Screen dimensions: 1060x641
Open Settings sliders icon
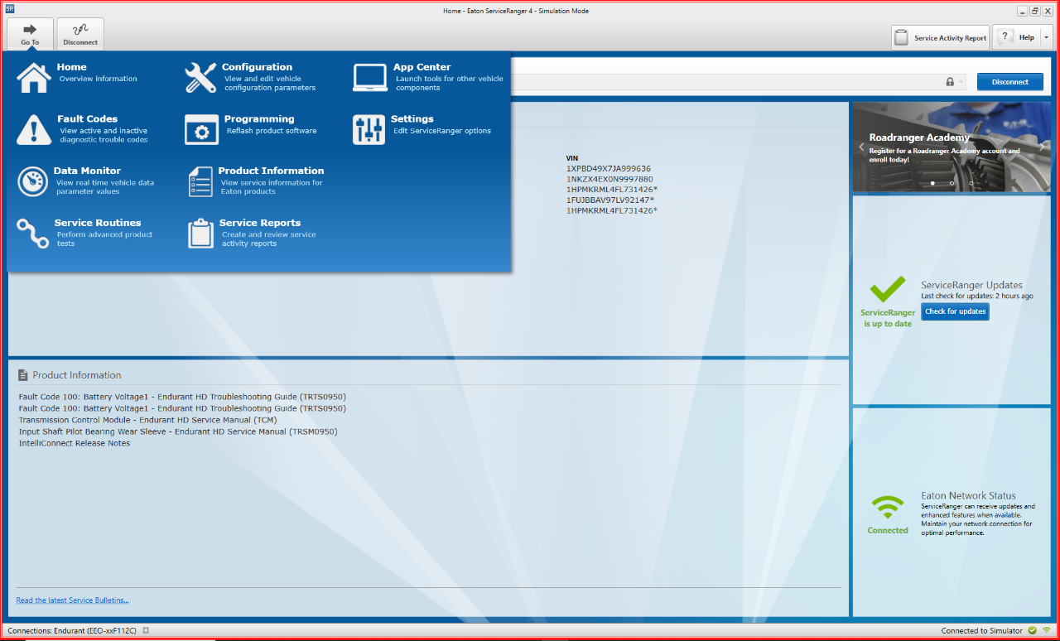(x=369, y=129)
